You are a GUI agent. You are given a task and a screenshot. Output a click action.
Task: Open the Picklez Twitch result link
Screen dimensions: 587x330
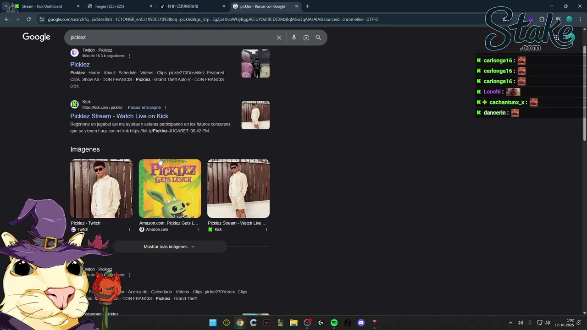(x=80, y=65)
